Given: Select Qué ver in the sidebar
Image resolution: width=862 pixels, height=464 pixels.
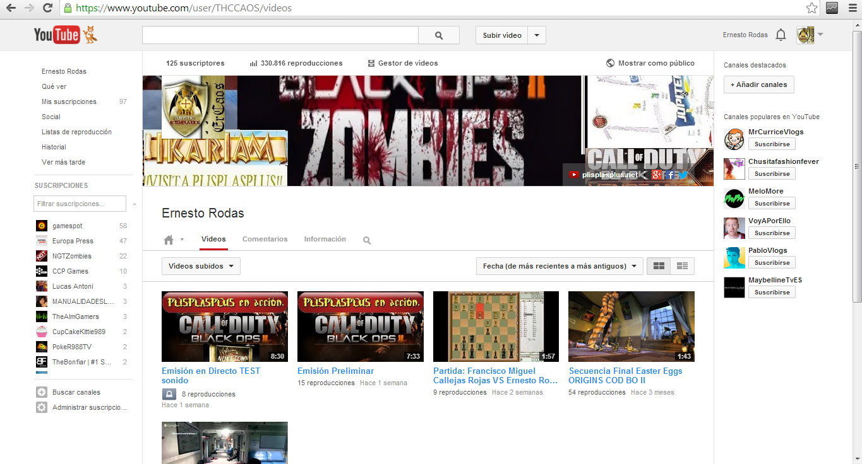Looking at the screenshot, I should point(54,86).
